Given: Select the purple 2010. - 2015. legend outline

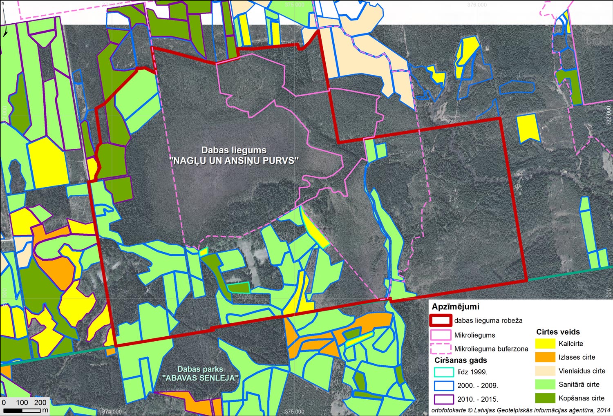Looking at the screenshot, I should [x=443, y=399].
